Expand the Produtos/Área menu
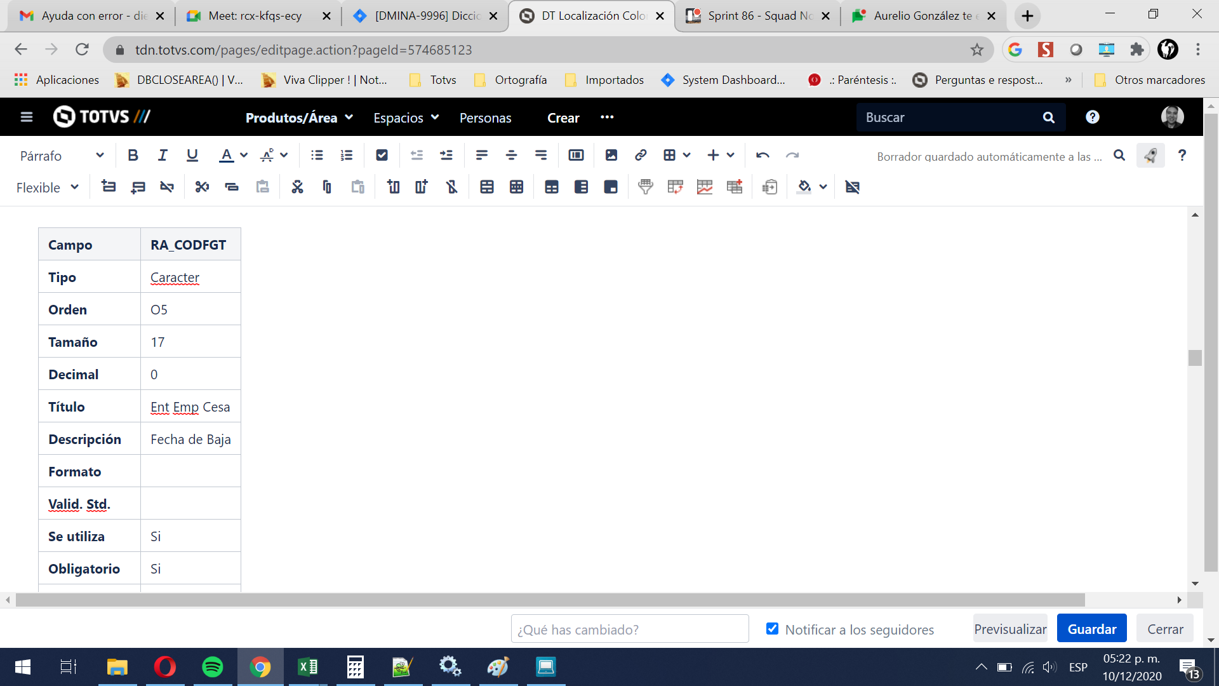This screenshot has width=1219, height=686. pyautogui.click(x=298, y=118)
